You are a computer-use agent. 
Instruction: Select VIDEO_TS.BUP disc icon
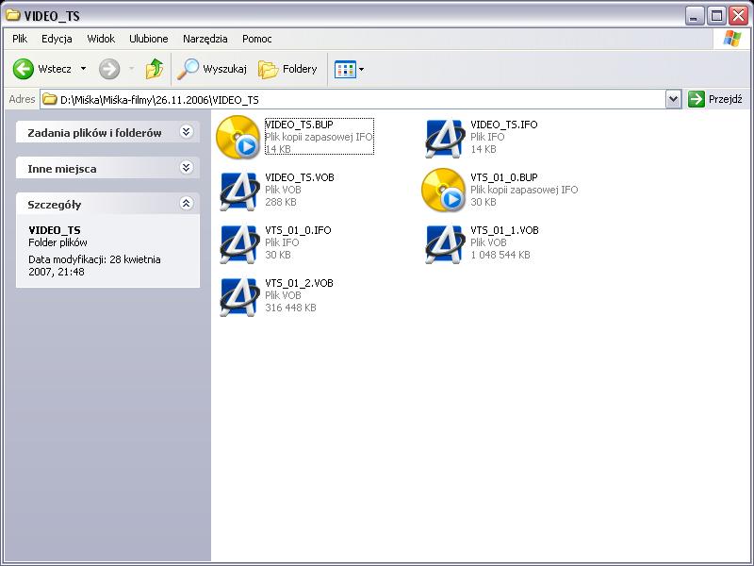click(238, 137)
